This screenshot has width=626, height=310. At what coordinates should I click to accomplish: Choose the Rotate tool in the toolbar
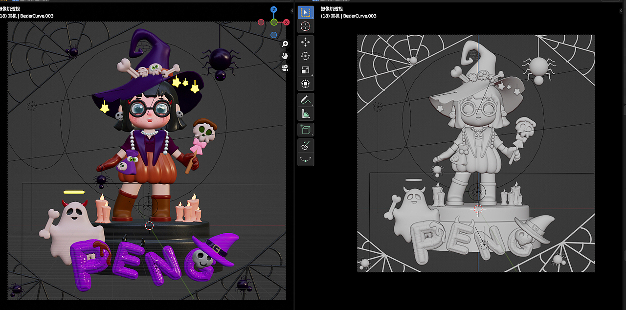pyautogui.click(x=306, y=56)
